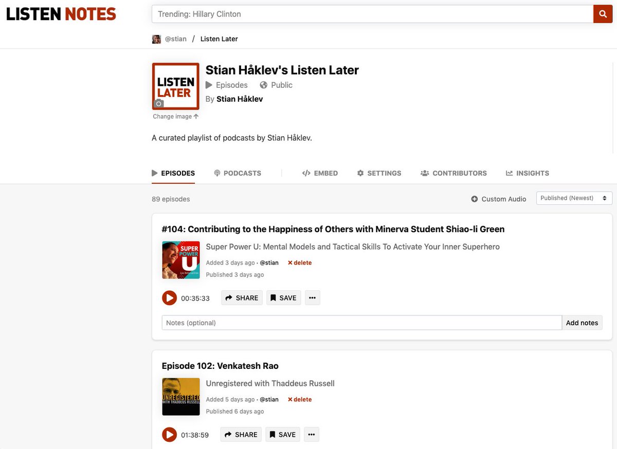Open the sort order dropdown Published (Newest)
617x449 pixels.
tap(574, 198)
